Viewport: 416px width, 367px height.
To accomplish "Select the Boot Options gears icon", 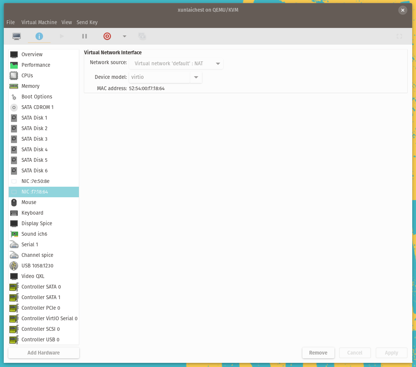I will pos(14,97).
